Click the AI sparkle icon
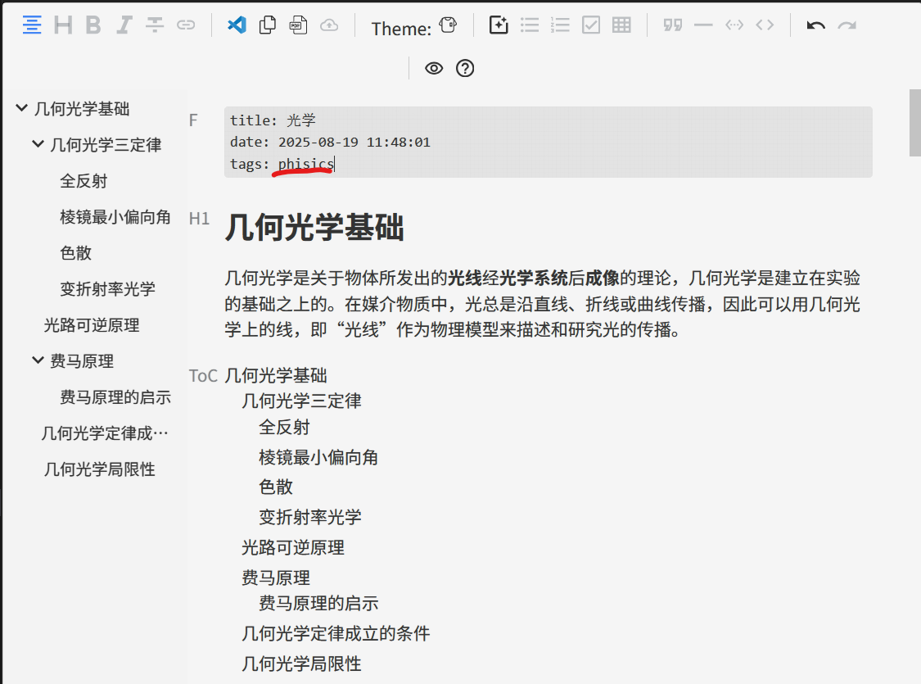The image size is (921, 684). click(x=499, y=25)
